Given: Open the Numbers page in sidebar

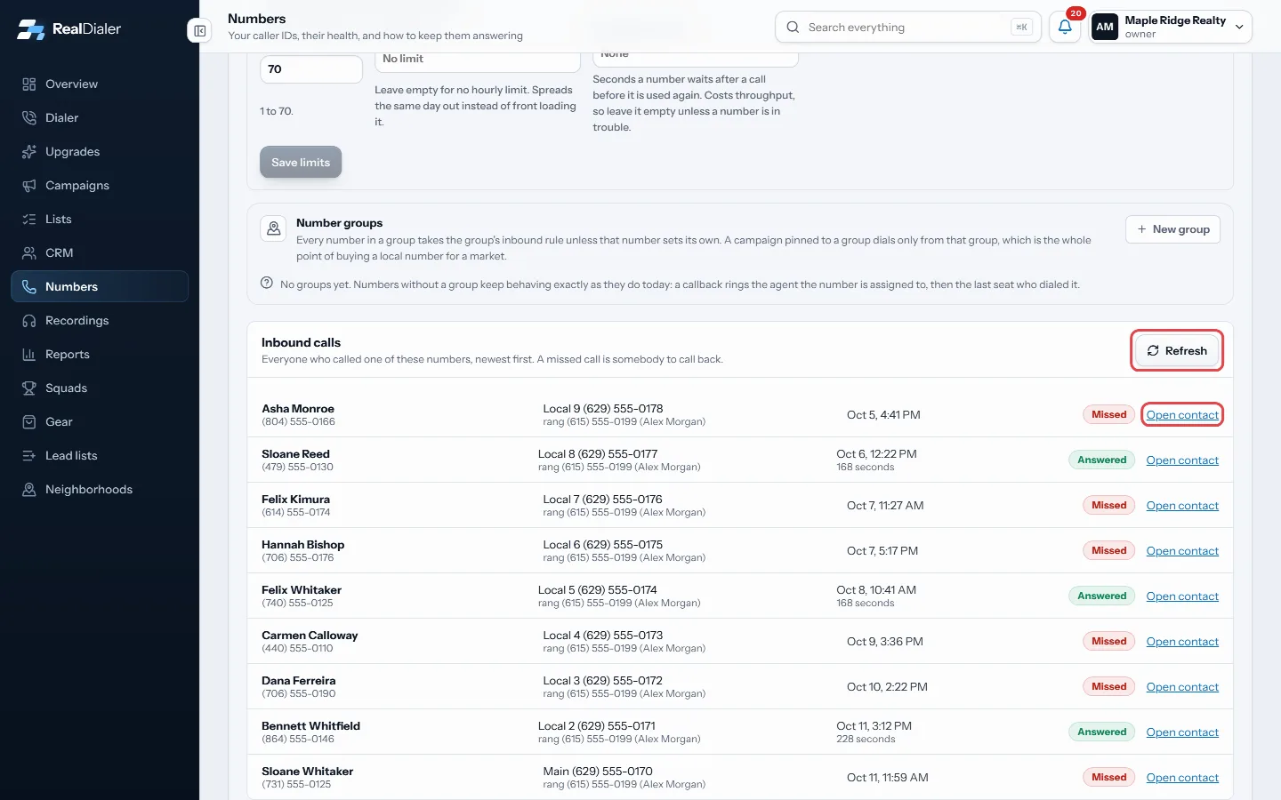Looking at the screenshot, I should pos(100,287).
